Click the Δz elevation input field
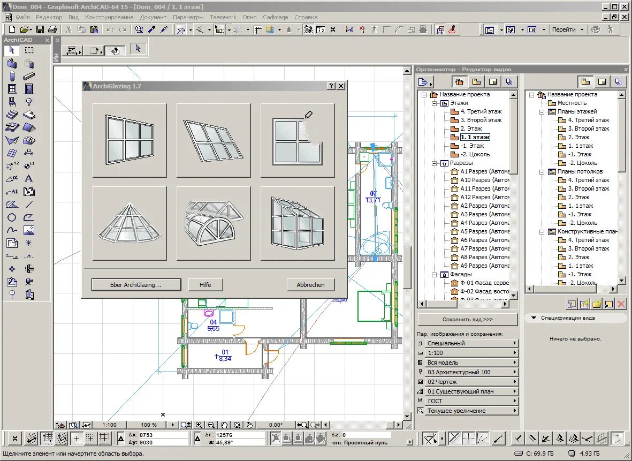632x461 pixels. point(367,435)
